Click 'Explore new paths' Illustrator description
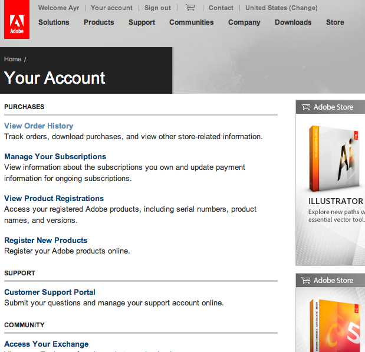 (x=337, y=216)
